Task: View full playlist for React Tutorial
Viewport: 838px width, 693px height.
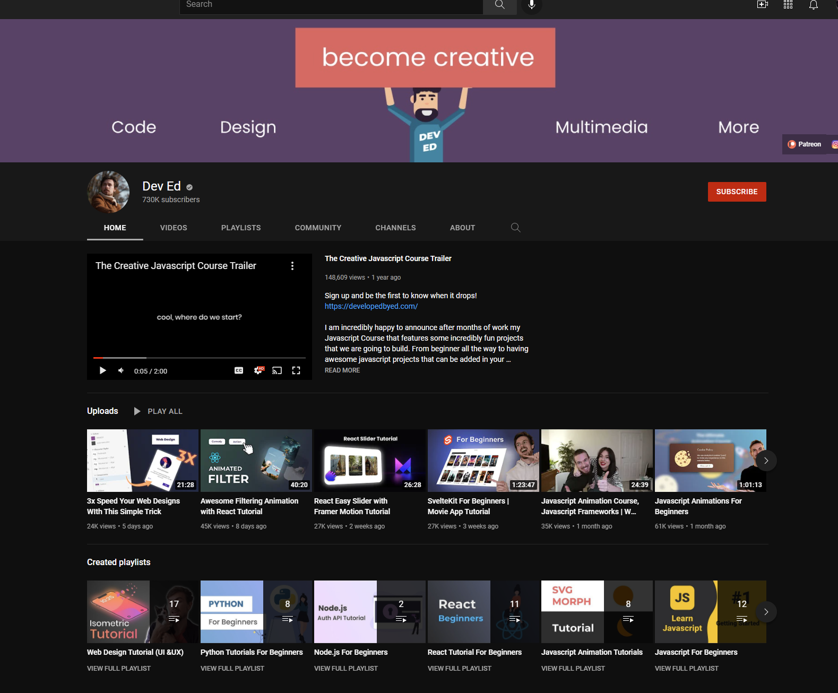Action: 460,669
